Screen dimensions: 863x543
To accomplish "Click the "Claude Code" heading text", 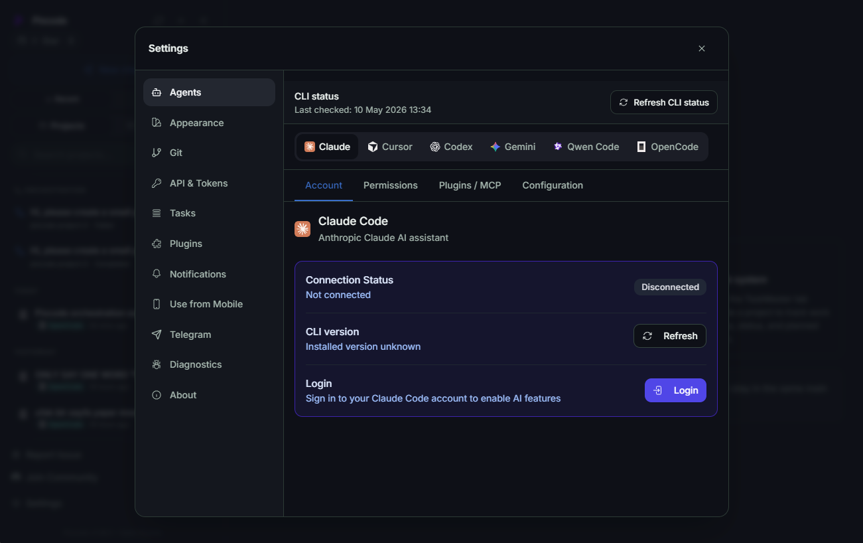I will point(353,221).
